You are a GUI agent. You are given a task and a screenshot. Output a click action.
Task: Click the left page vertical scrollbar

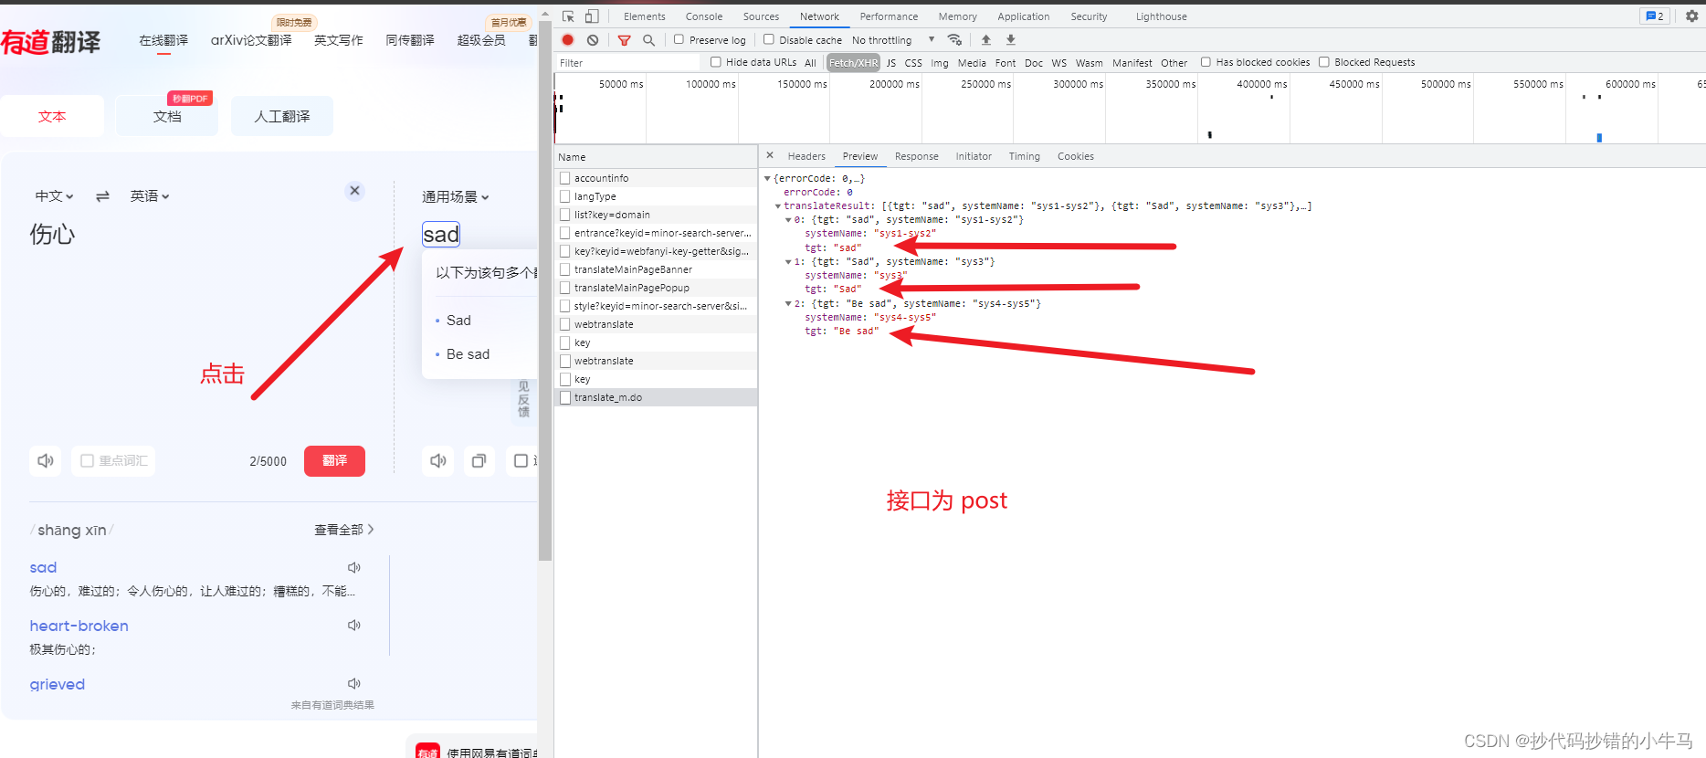(545, 292)
